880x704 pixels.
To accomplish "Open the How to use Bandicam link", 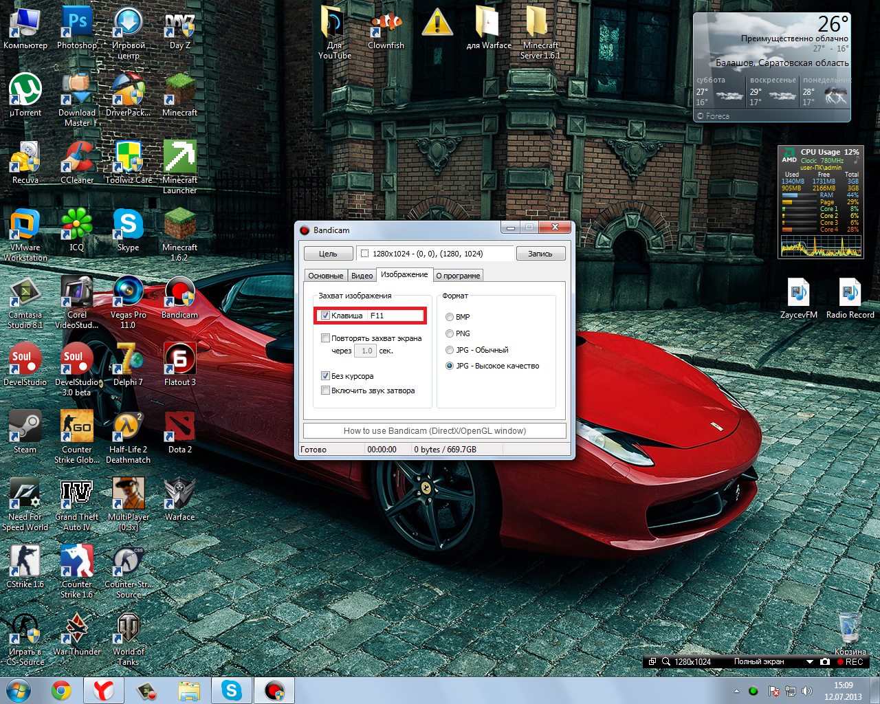I will pyautogui.click(x=434, y=431).
